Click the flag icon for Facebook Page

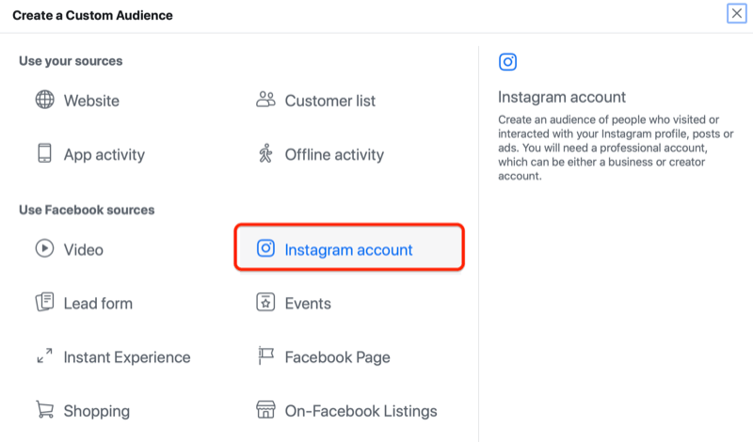coord(265,357)
